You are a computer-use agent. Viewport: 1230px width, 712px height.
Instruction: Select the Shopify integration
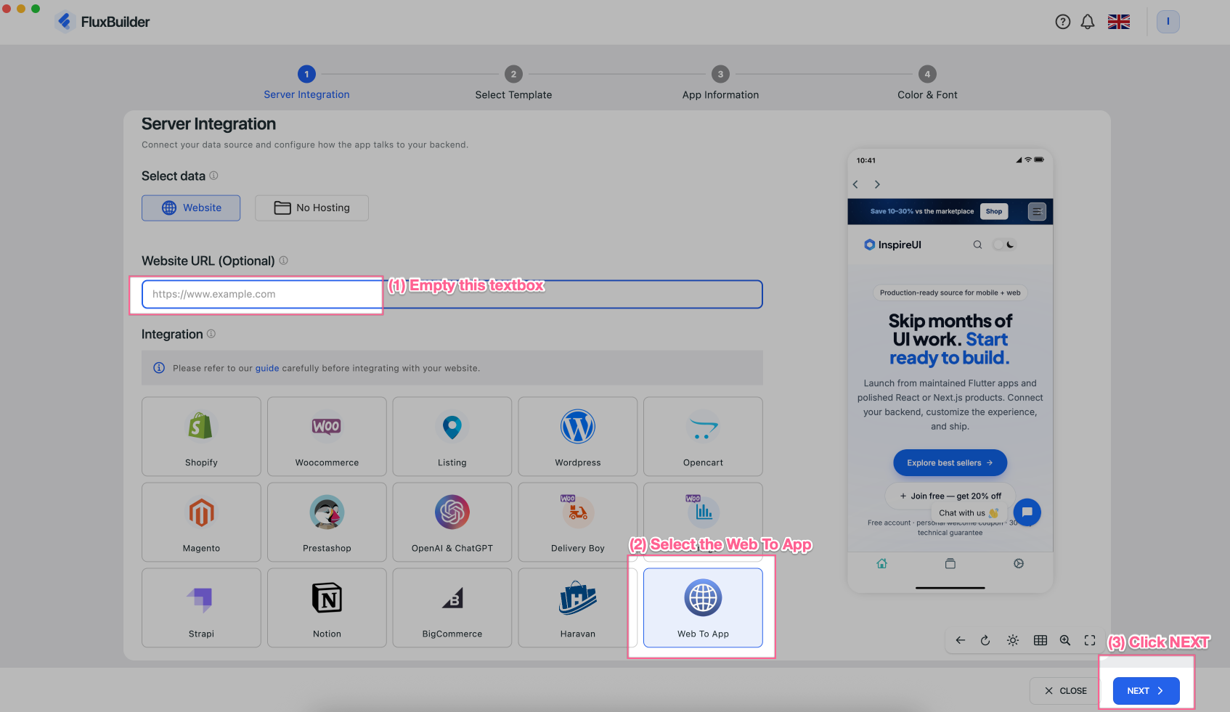point(201,436)
